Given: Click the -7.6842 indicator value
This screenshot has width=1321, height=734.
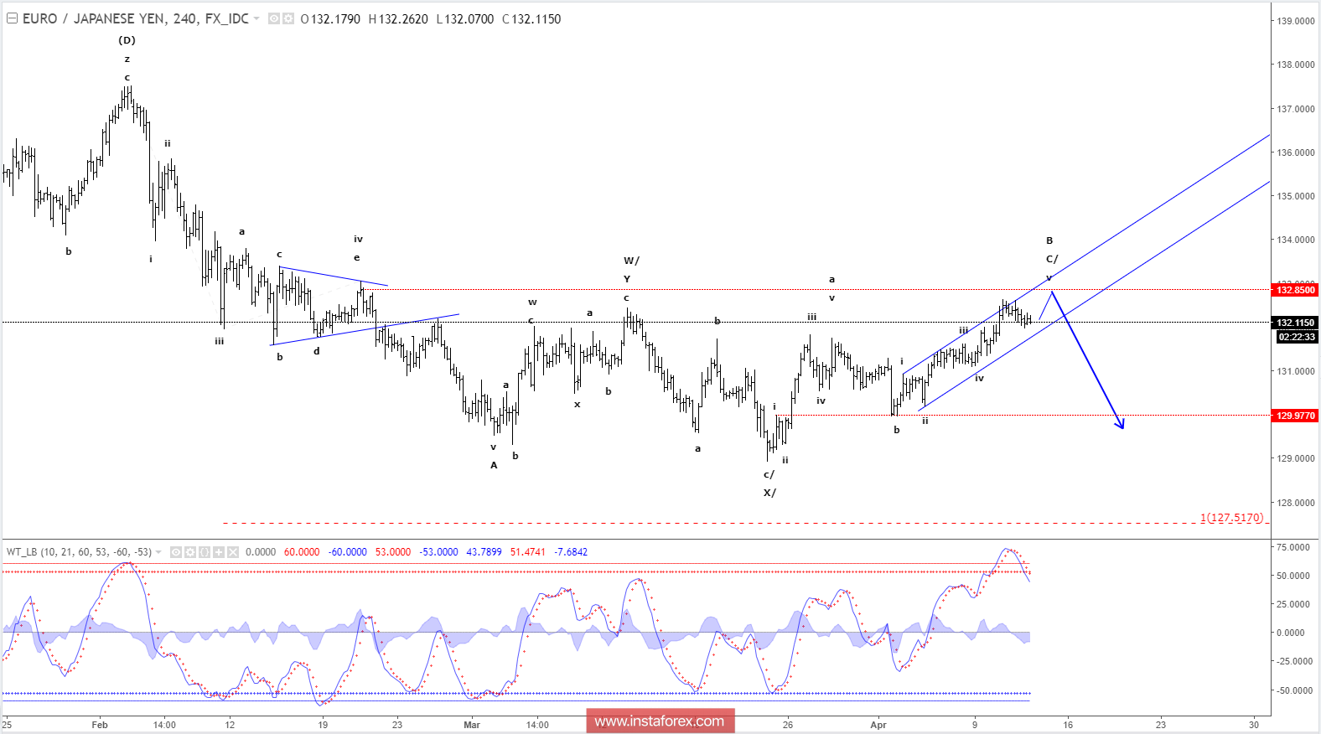Looking at the screenshot, I should pyautogui.click(x=571, y=552).
